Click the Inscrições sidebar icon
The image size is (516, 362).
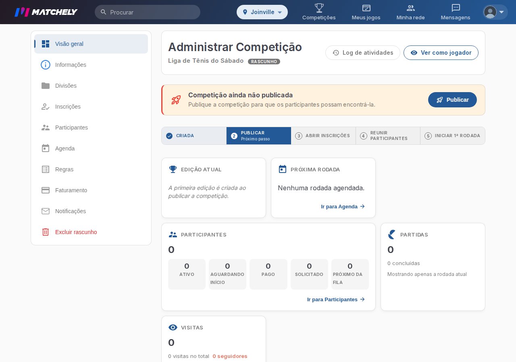pyautogui.click(x=46, y=107)
